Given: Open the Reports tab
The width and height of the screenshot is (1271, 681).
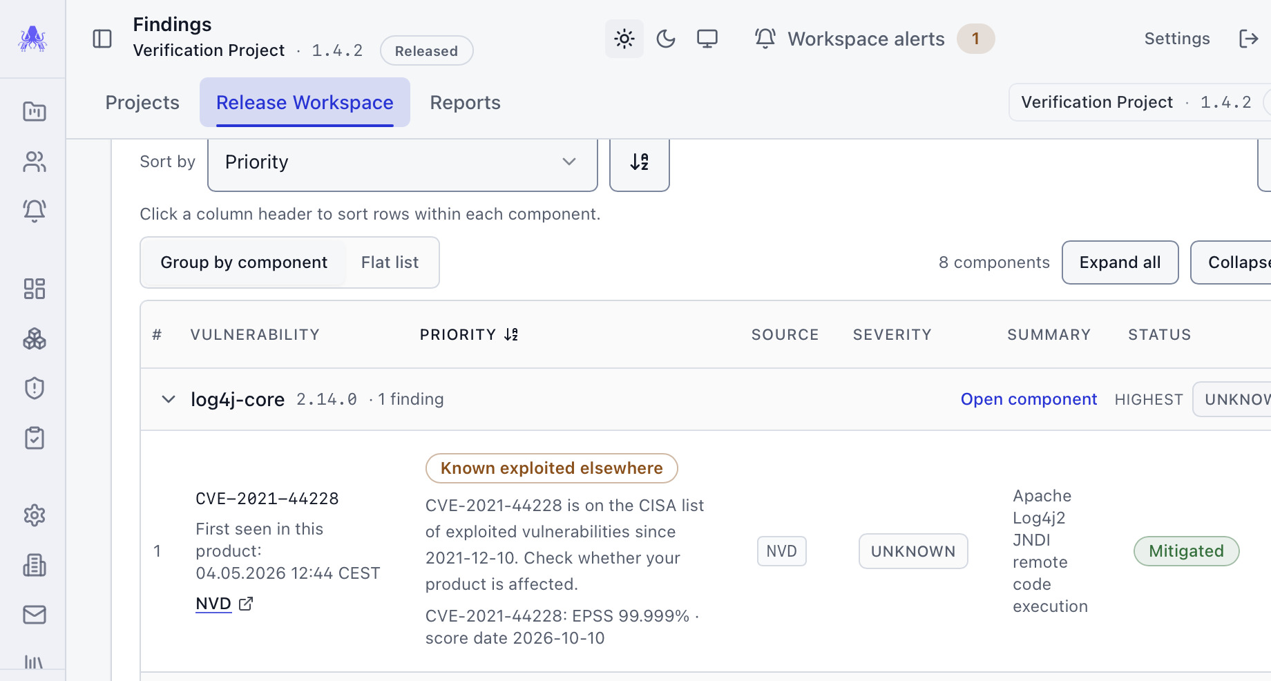Looking at the screenshot, I should click(x=465, y=102).
